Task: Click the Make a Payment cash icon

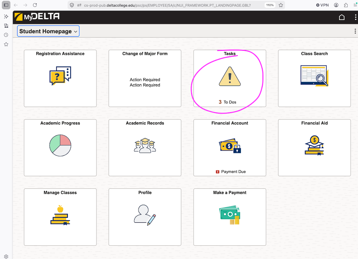Action: 230,215
